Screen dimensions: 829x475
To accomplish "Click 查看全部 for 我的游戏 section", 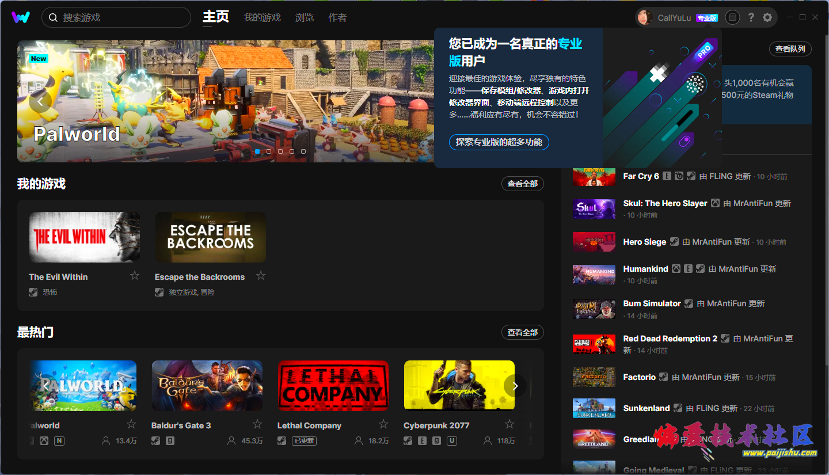I will [x=523, y=184].
